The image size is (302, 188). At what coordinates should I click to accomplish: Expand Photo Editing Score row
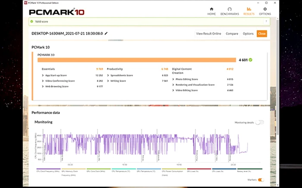173,79
